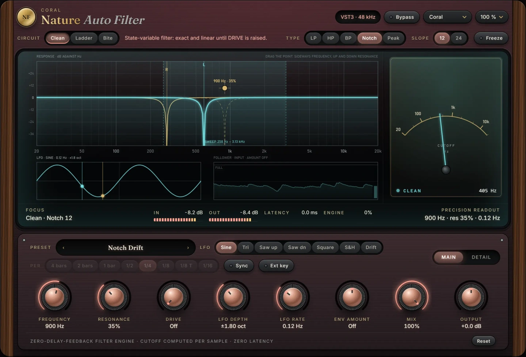Viewport: 526px width, 357px height.
Task: Choose LP filter type
Action: pos(313,38)
